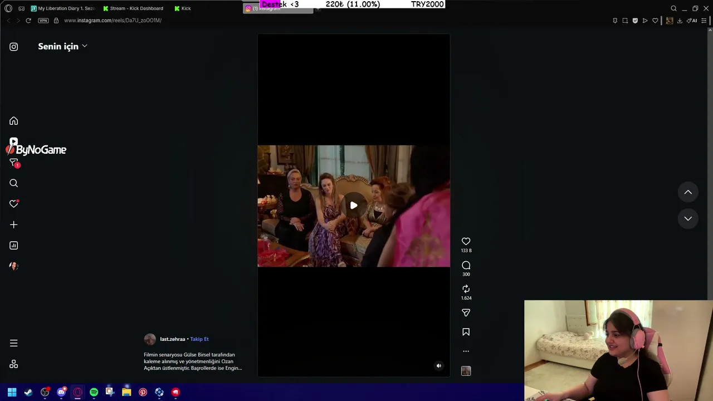Open Instagram home from the logo icon
This screenshot has height=401, width=713.
(14, 47)
